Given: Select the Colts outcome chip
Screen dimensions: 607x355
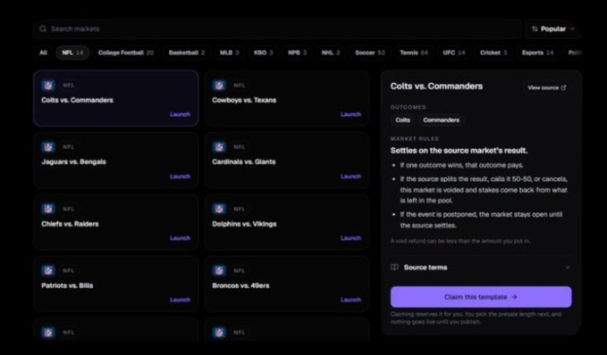Looking at the screenshot, I should [402, 120].
